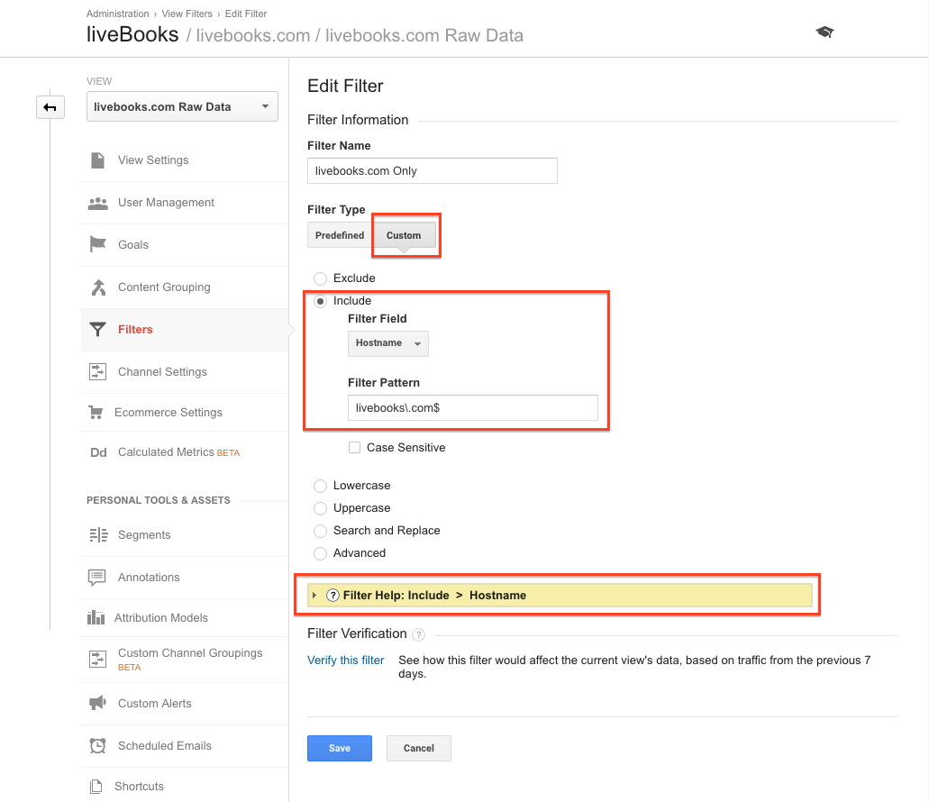
Task: Click the Filter Name input field
Action: 432,170
